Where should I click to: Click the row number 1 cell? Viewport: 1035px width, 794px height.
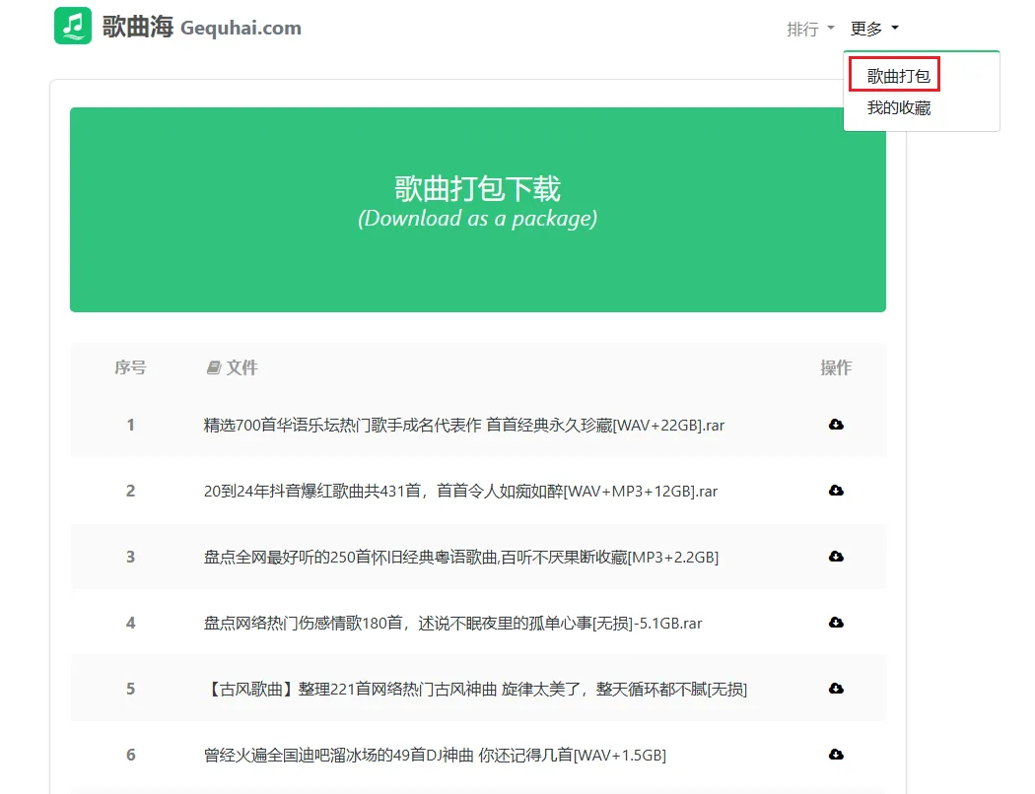[131, 425]
